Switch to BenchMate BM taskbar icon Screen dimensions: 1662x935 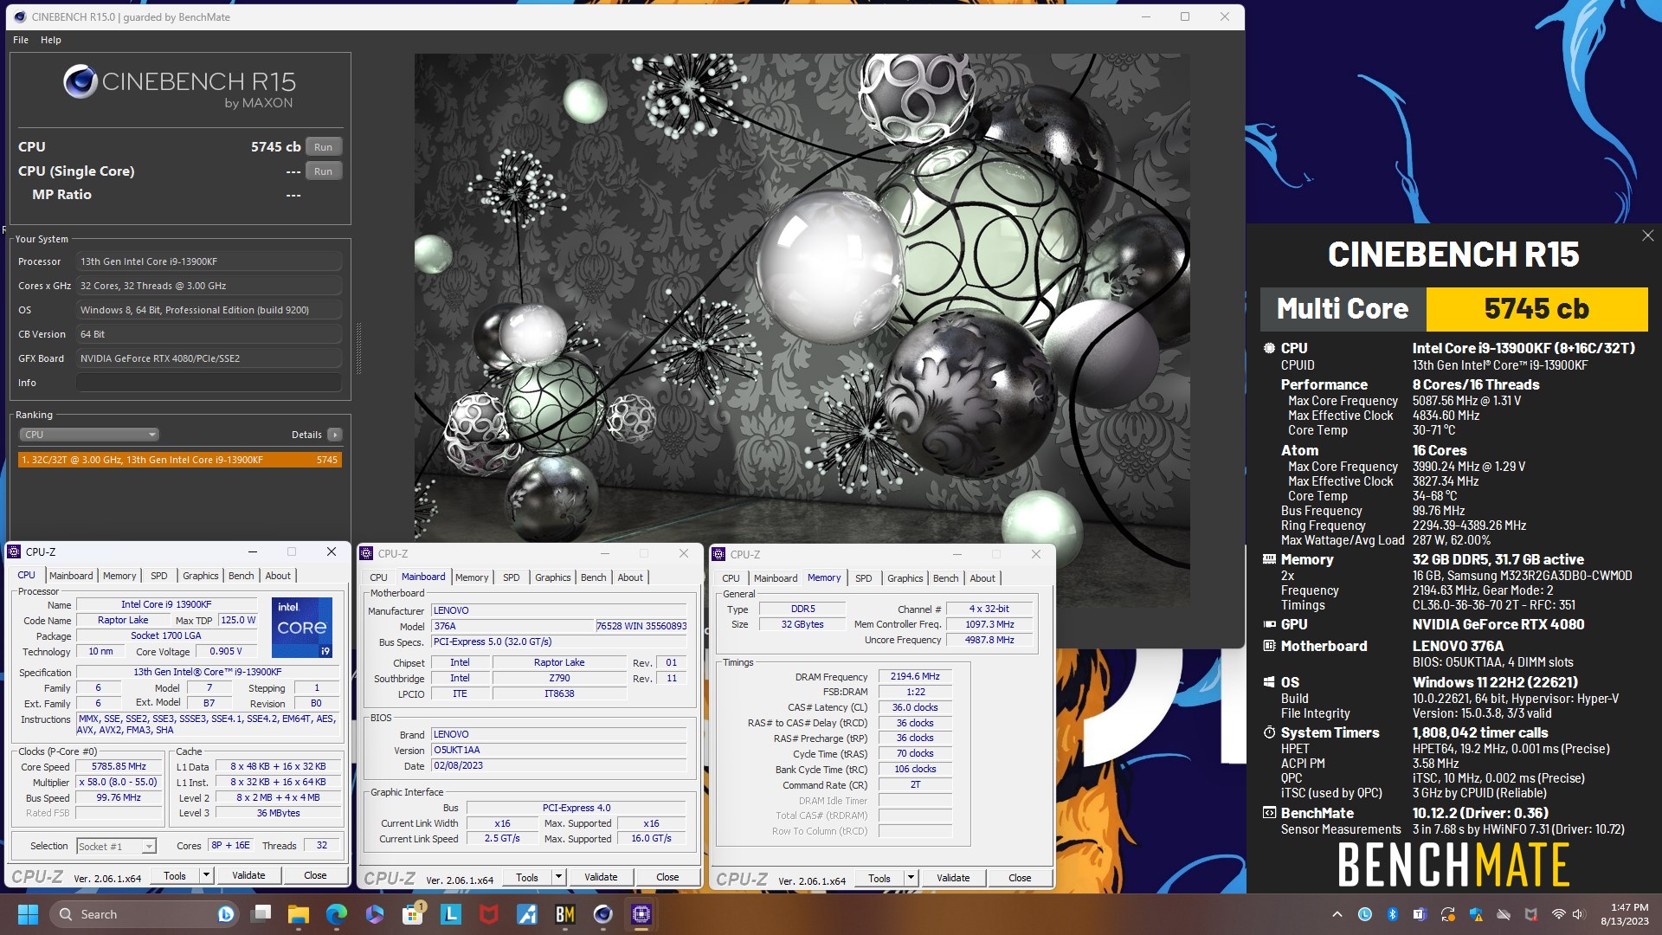[565, 914]
